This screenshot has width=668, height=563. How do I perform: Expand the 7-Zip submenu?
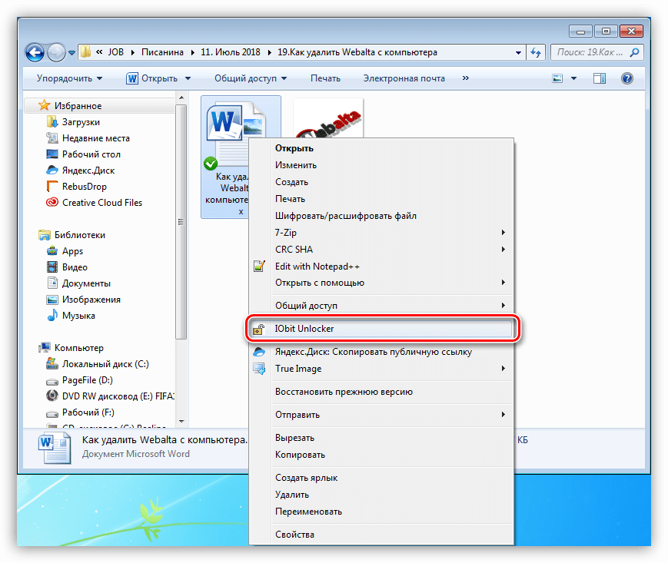click(x=381, y=233)
